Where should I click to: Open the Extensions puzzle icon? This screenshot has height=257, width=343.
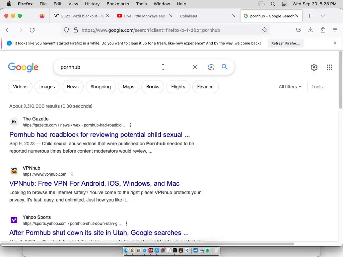323,30
